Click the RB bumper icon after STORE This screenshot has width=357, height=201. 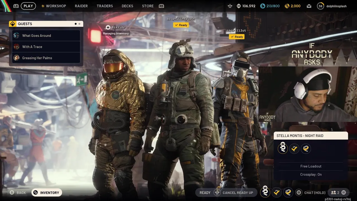[161, 6]
